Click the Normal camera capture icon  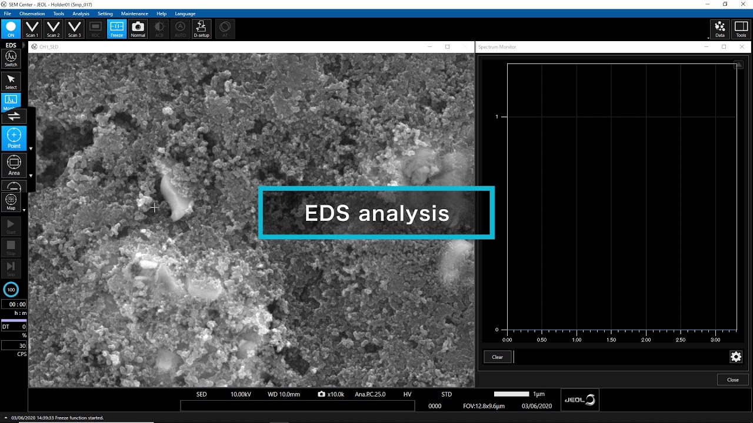[x=138, y=29]
